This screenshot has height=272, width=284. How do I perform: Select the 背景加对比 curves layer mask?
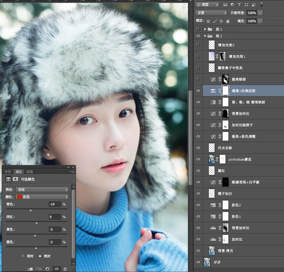pos(225,113)
